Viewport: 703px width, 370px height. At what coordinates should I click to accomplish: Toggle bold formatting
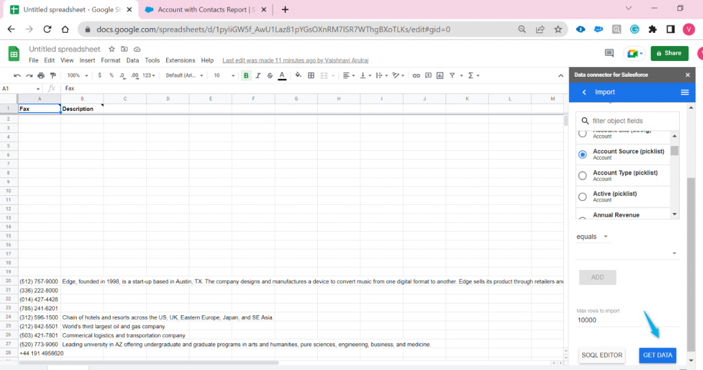tap(246, 75)
